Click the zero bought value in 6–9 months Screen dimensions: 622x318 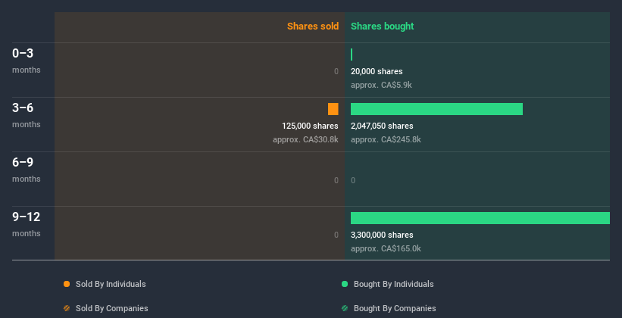[x=353, y=180]
